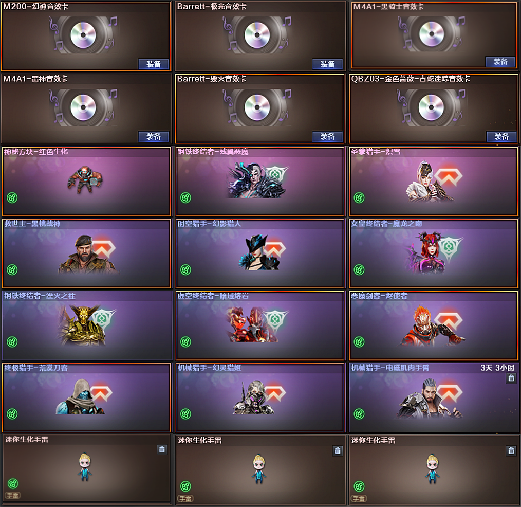Click green biohazard icon on 救世主-黑桃战神

12,269
